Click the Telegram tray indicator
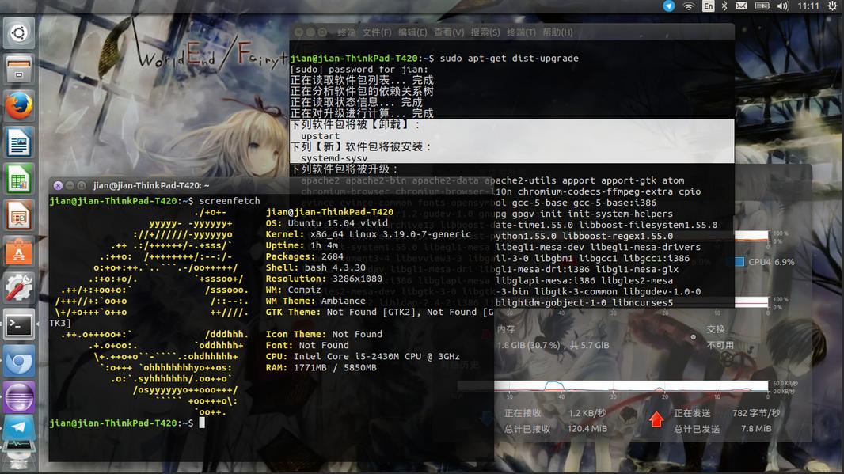844x474 pixels. [x=669, y=6]
